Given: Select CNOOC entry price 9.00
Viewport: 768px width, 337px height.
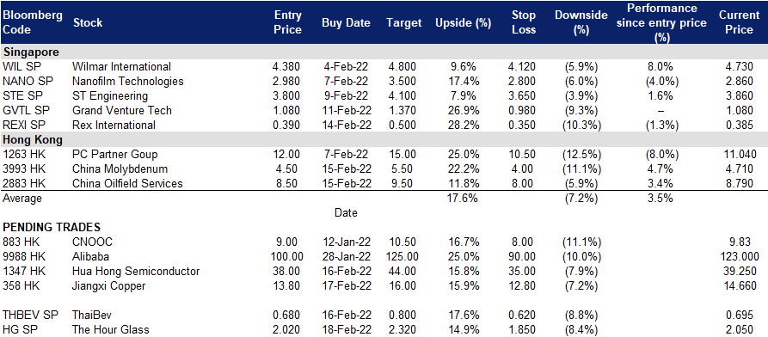Looking at the screenshot, I should tap(287, 242).
